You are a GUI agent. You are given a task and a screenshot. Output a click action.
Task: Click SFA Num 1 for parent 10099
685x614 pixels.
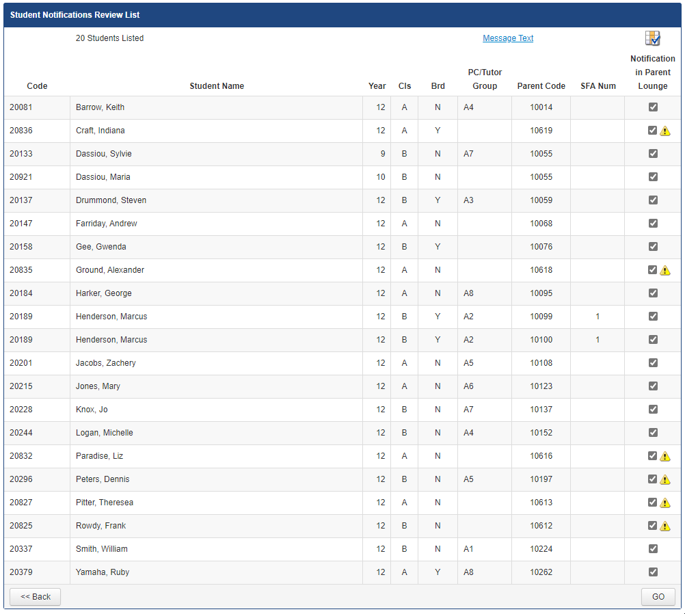597,317
